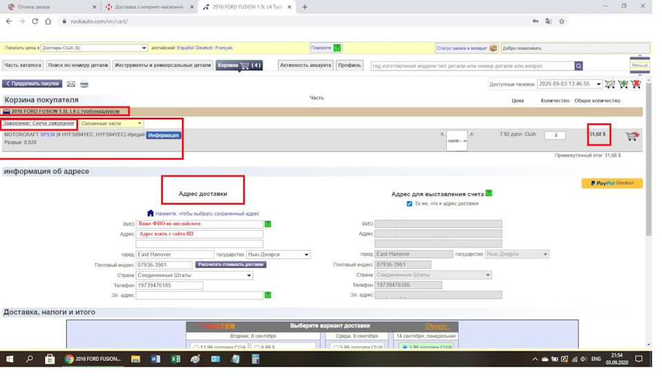Screen dimensions: 662x390
Task: Click the saved password key icon
Action: coord(535,21)
